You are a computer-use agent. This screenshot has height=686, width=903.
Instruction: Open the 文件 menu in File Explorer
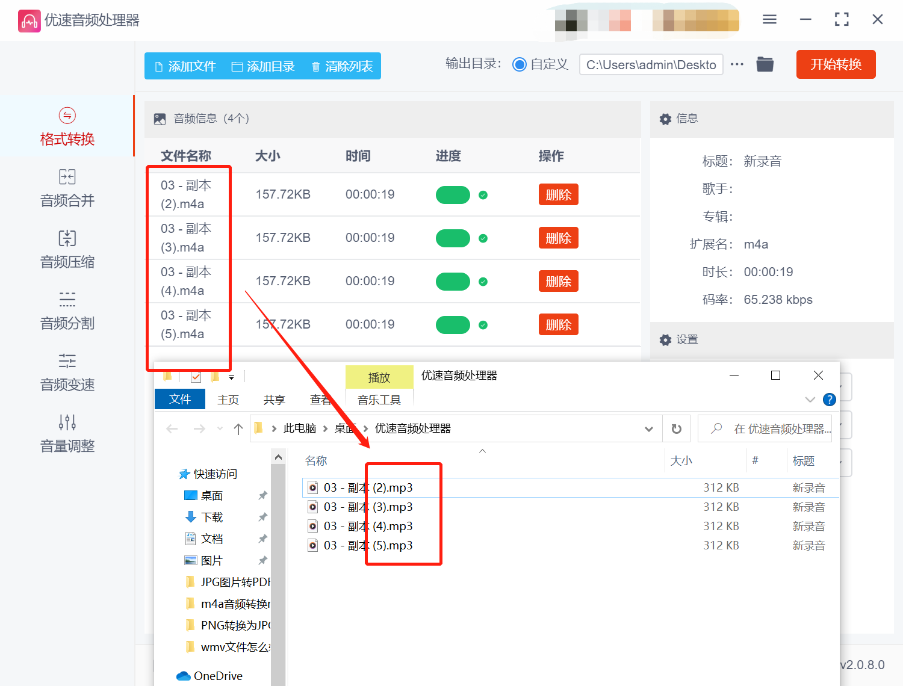click(179, 399)
